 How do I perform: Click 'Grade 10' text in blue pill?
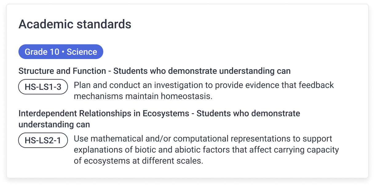(x=42, y=52)
